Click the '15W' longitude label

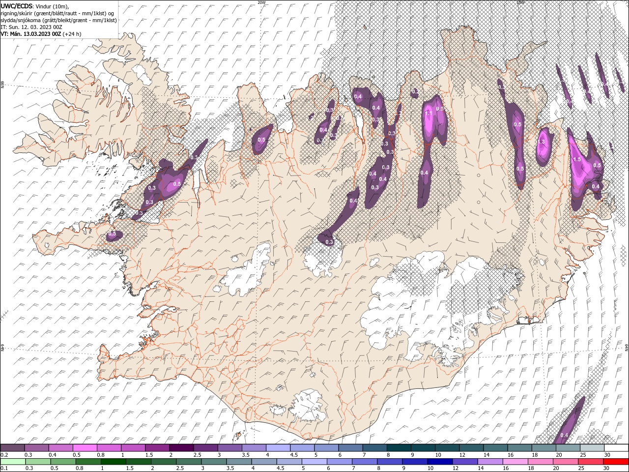pyautogui.click(x=520, y=2)
